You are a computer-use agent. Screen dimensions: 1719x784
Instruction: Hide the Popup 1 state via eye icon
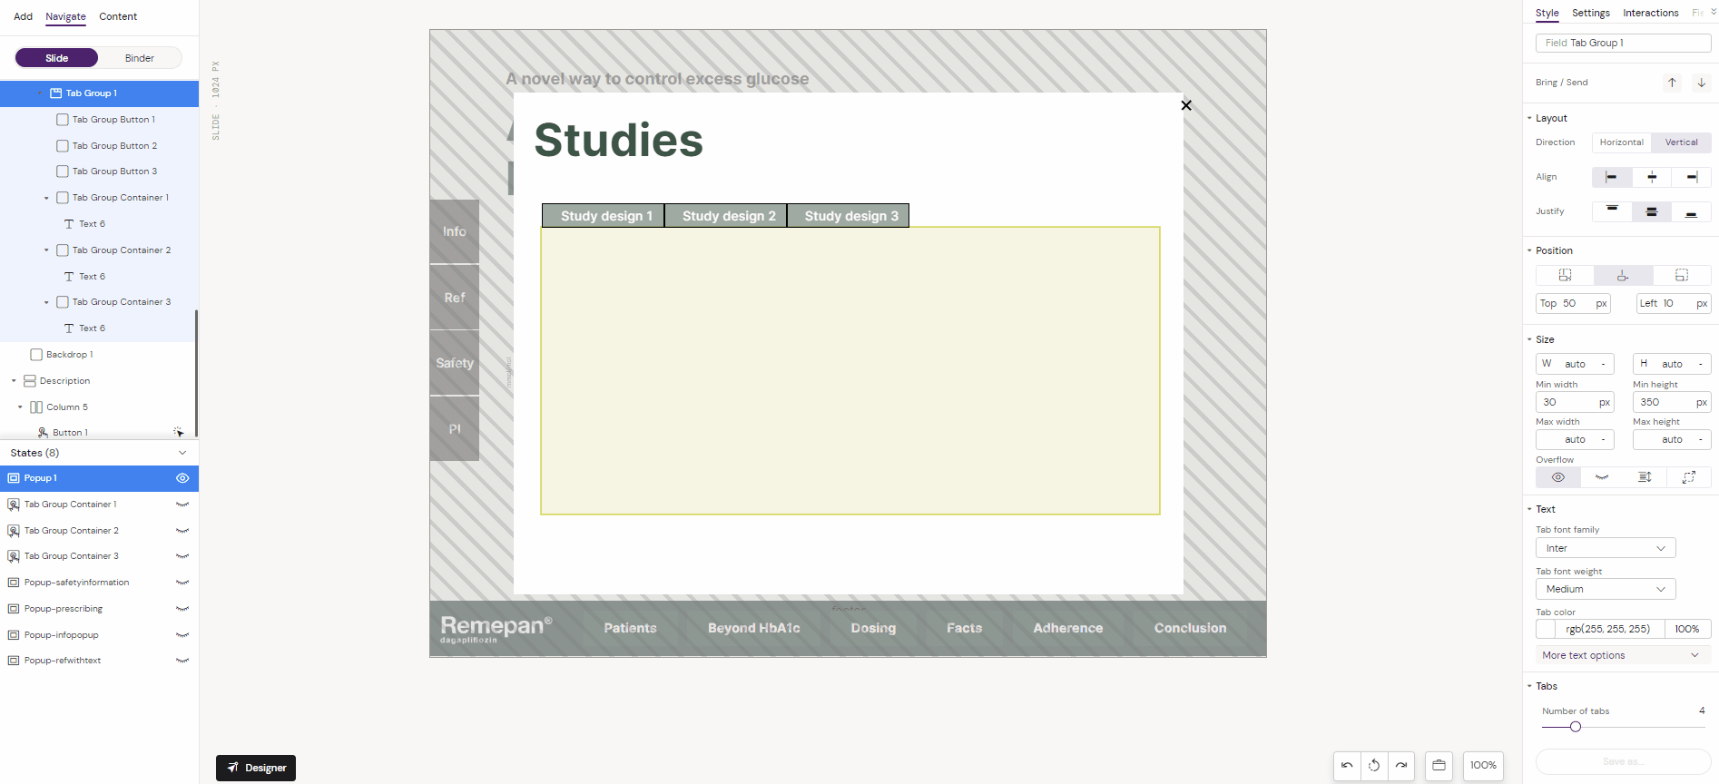tap(182, 478)
